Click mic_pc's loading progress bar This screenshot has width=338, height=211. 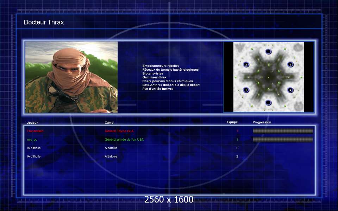point(283,140)
